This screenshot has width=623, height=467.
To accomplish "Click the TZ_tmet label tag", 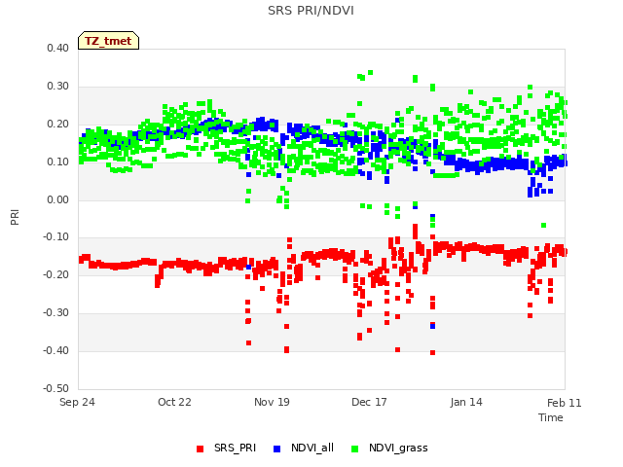I will pos(108,41).
